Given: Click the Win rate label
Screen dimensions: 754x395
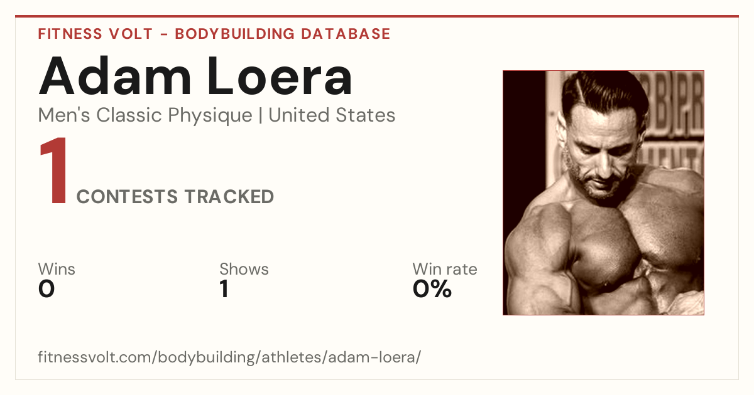Looking at the screenshot, I should point(444,269).
